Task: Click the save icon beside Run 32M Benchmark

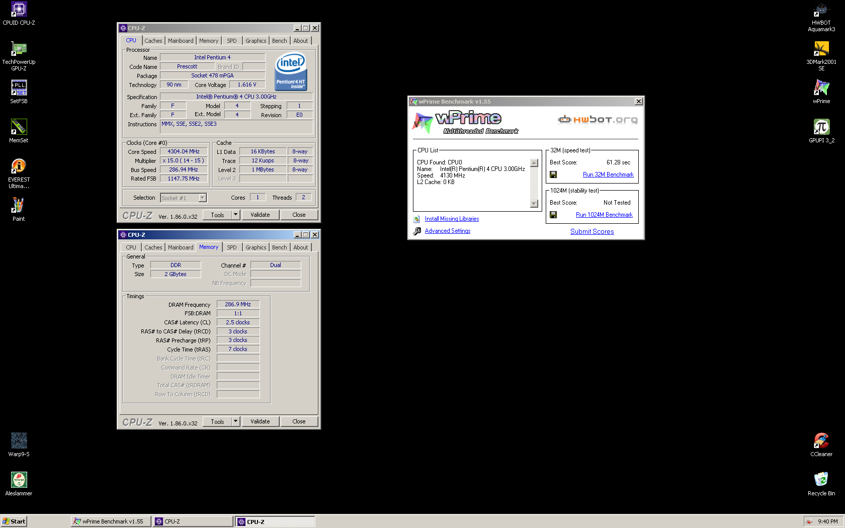Action: point(553,174)
